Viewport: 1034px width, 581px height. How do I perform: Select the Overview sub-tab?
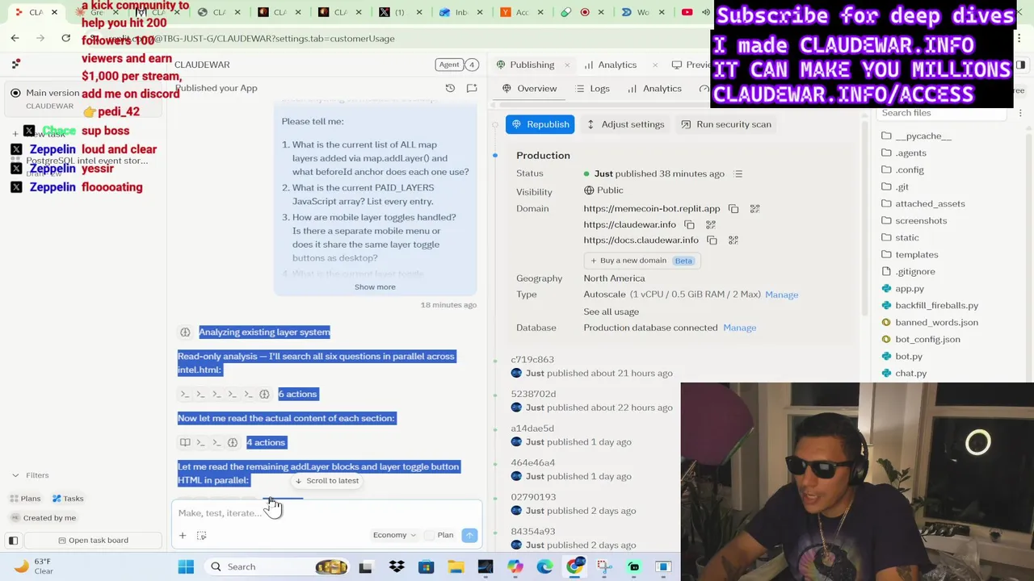(530, 89)
